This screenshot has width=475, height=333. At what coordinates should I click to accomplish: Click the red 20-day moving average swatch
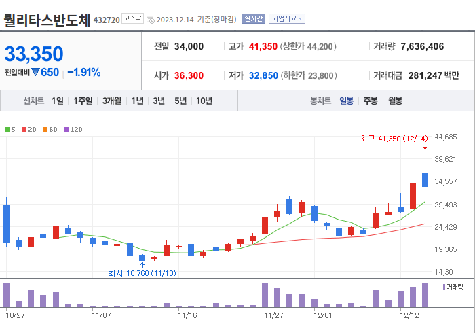pos(24,130)
